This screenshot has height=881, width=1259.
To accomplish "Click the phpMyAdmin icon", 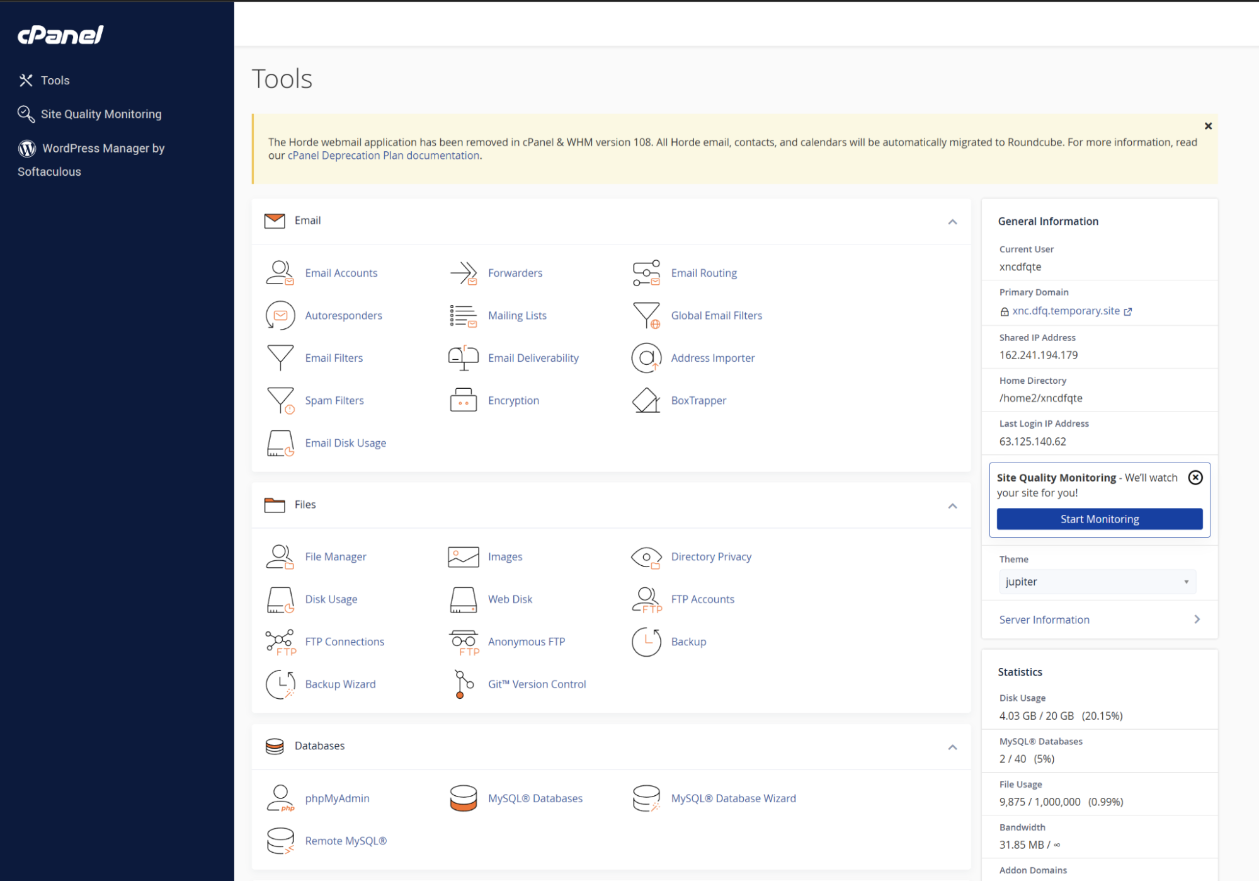I will coord(280,798).
